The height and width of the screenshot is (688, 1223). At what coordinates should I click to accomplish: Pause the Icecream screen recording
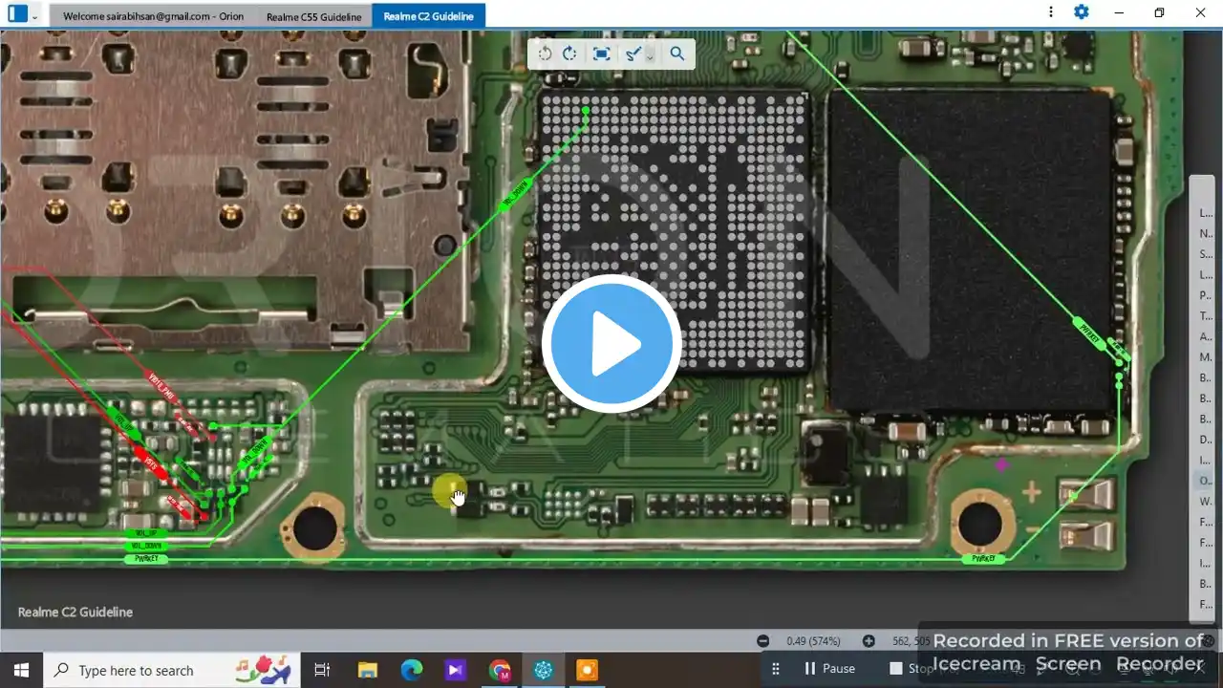828,669
